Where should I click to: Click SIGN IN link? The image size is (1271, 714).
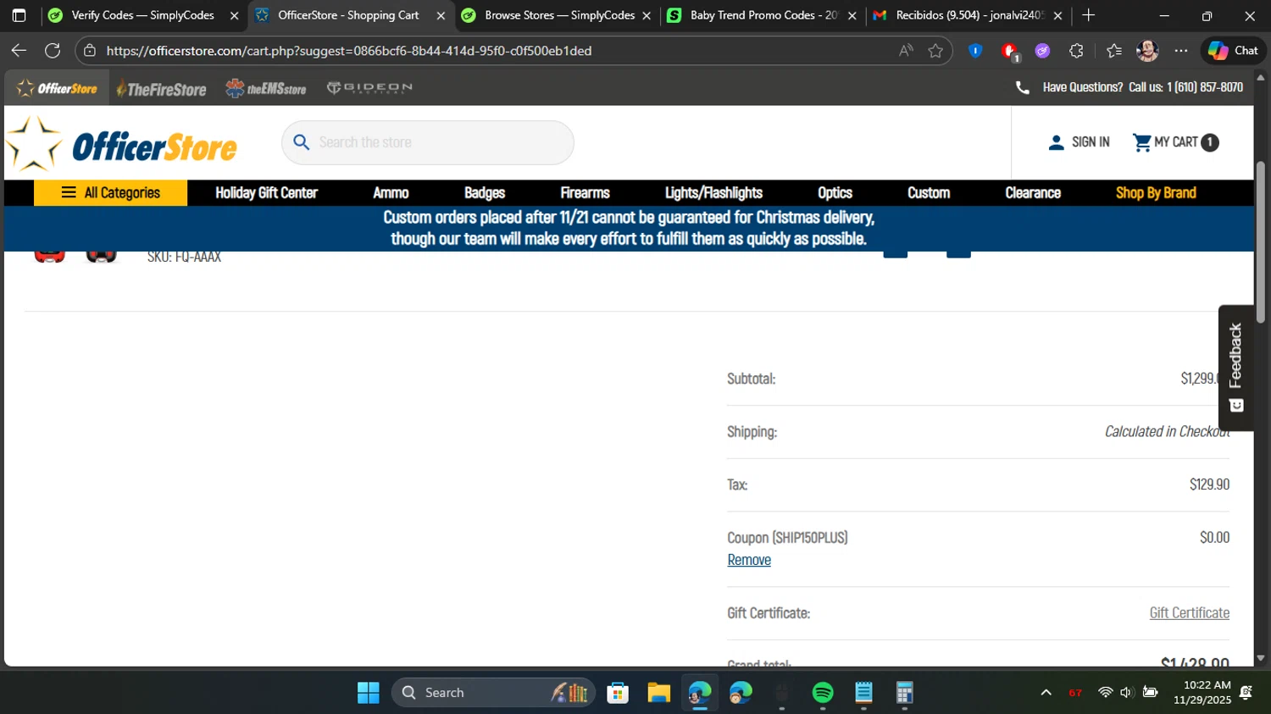[x=1091, y=142]
